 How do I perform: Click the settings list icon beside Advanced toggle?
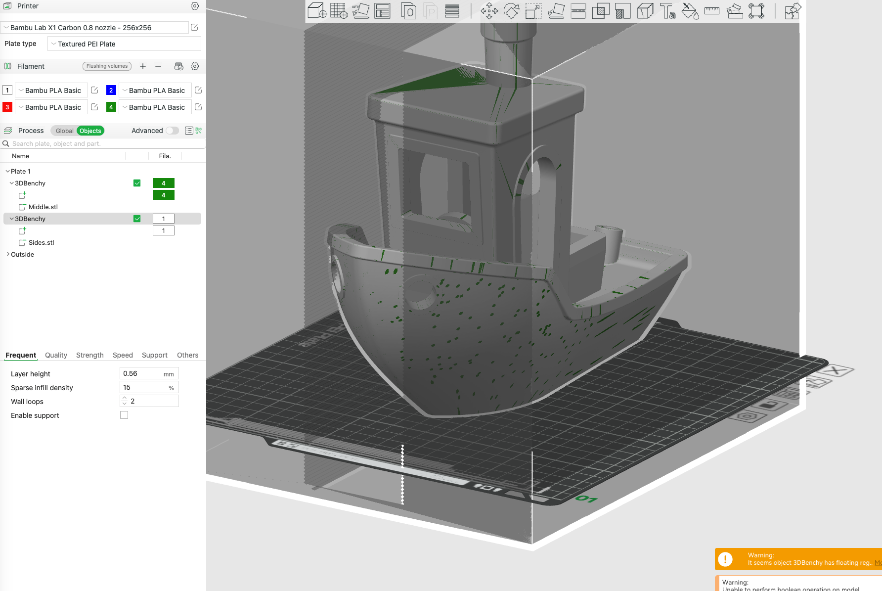click(x=189, y=131)
